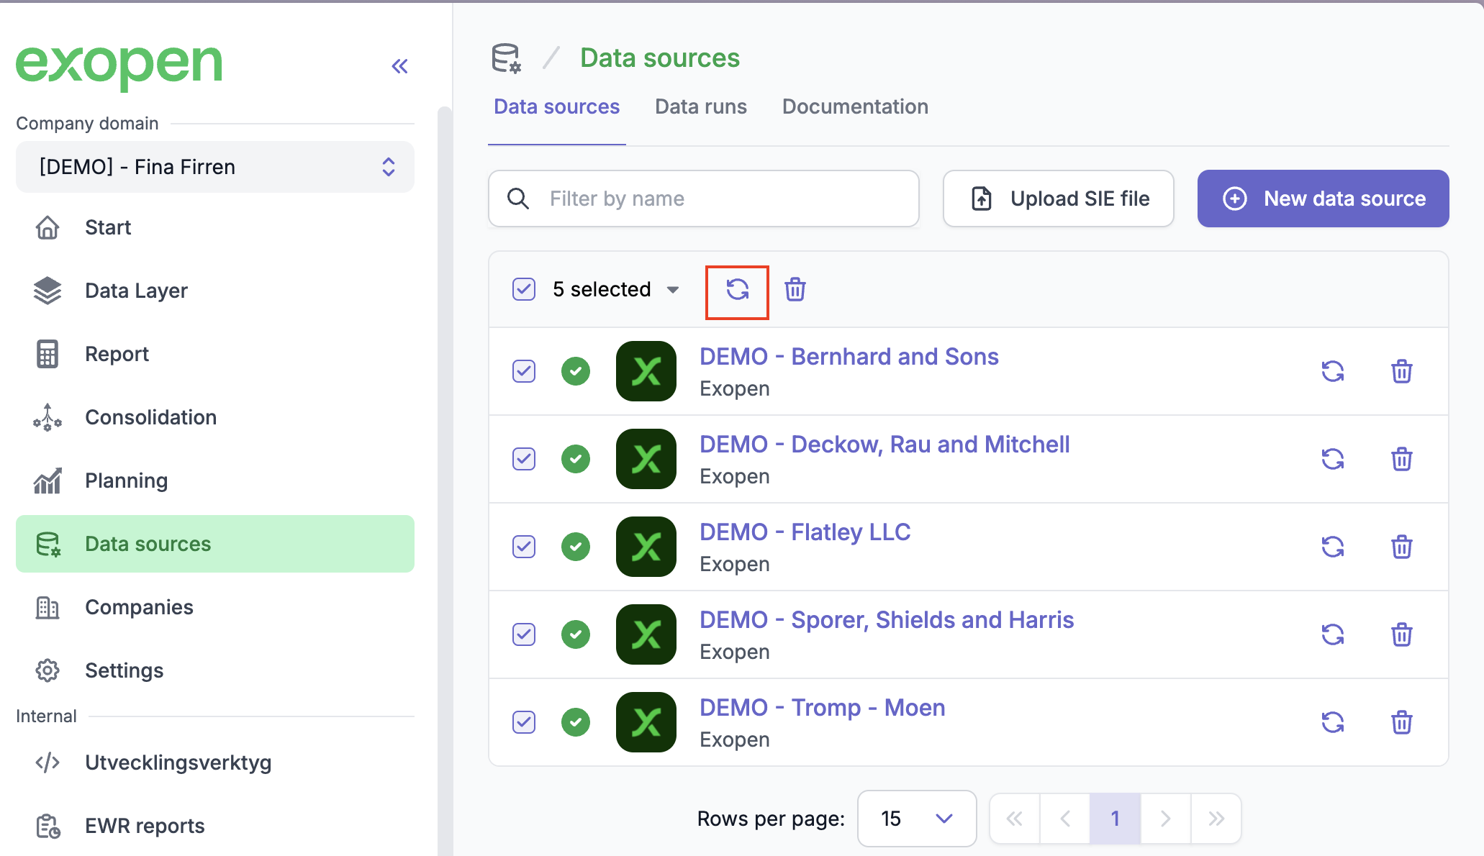
Task: Click green status check for Deckow row
Action: pyautogui.click(x=576, y=459)
